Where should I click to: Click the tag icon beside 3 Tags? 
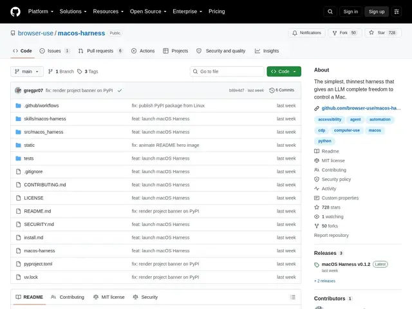coord(80,71)
